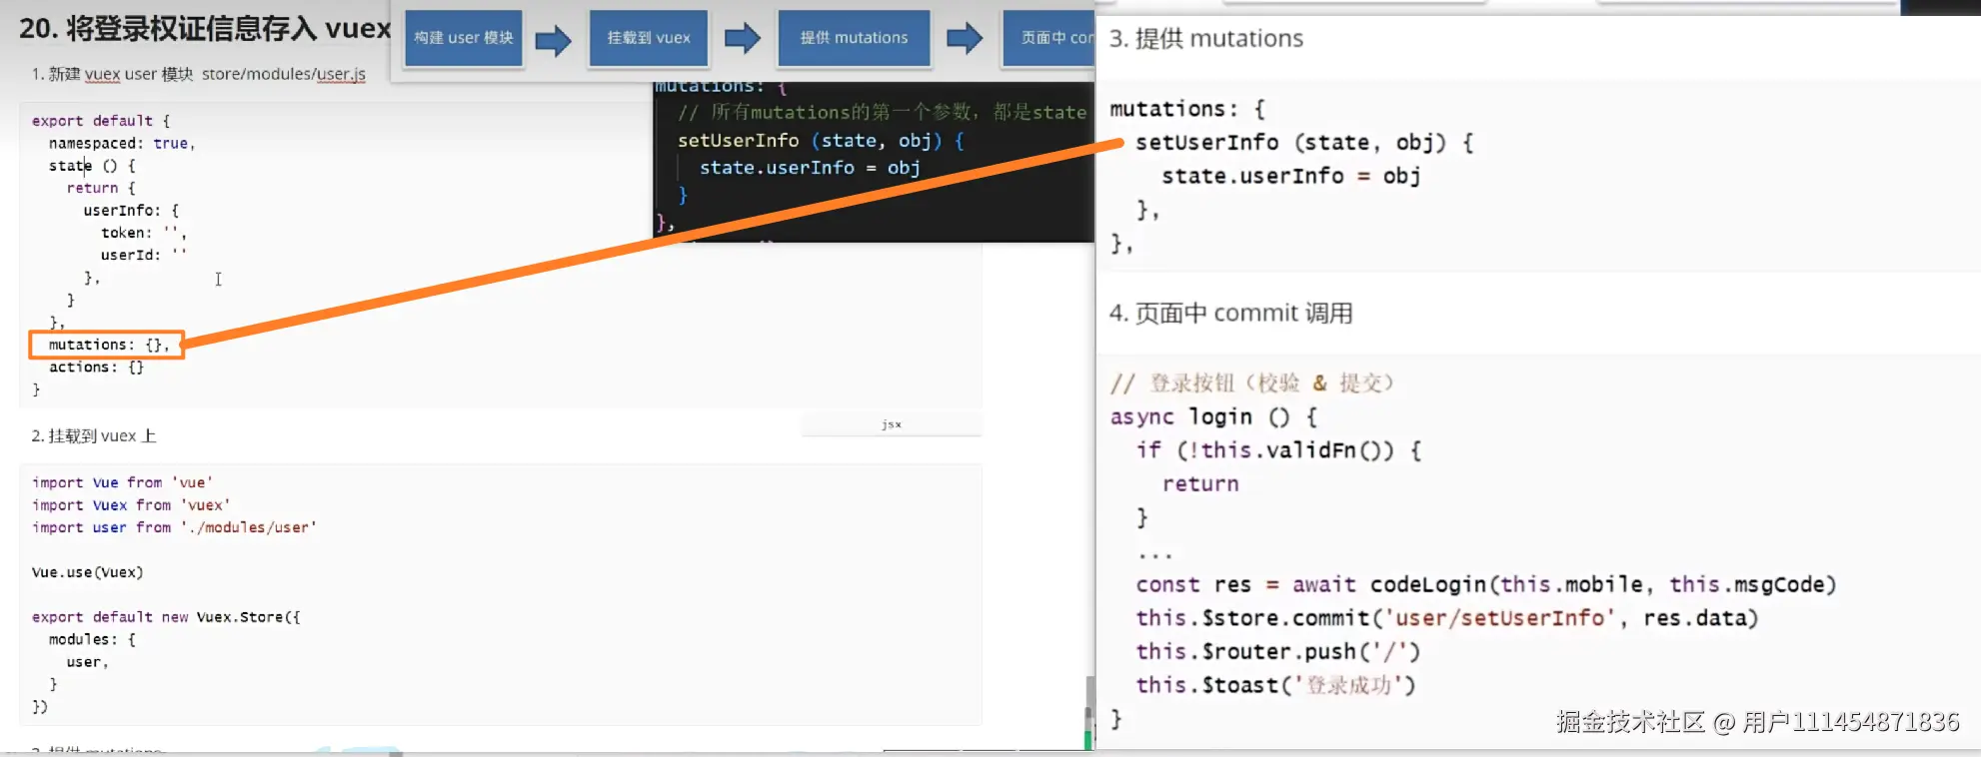1981x757 pixels.
Task: Click the comment 所有mutations的第一个参数 in dark code block
Action: pyautogui.click(x=882, y=112)
